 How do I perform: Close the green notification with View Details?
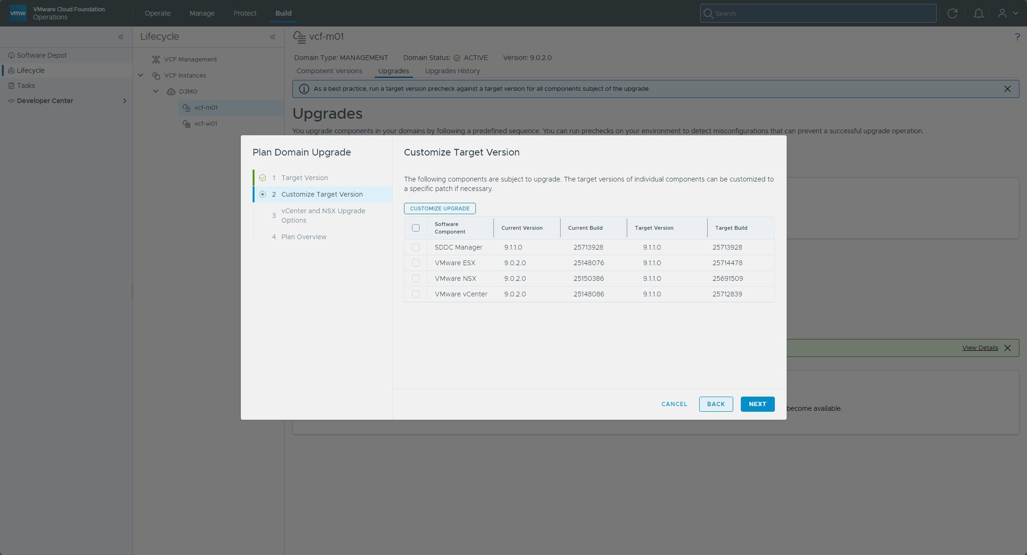click(x=1008, y=348)
